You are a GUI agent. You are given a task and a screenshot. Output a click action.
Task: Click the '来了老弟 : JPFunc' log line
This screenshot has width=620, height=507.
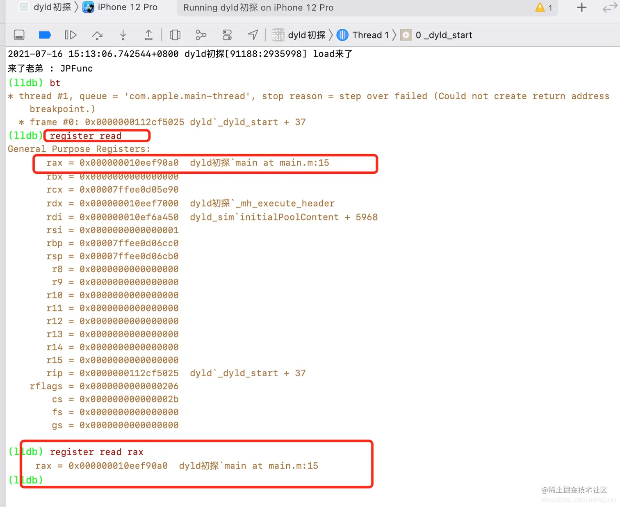click(50, 68)
